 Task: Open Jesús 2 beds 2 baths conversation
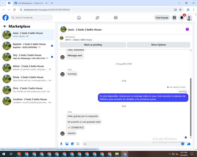click(x=28, y=35)
